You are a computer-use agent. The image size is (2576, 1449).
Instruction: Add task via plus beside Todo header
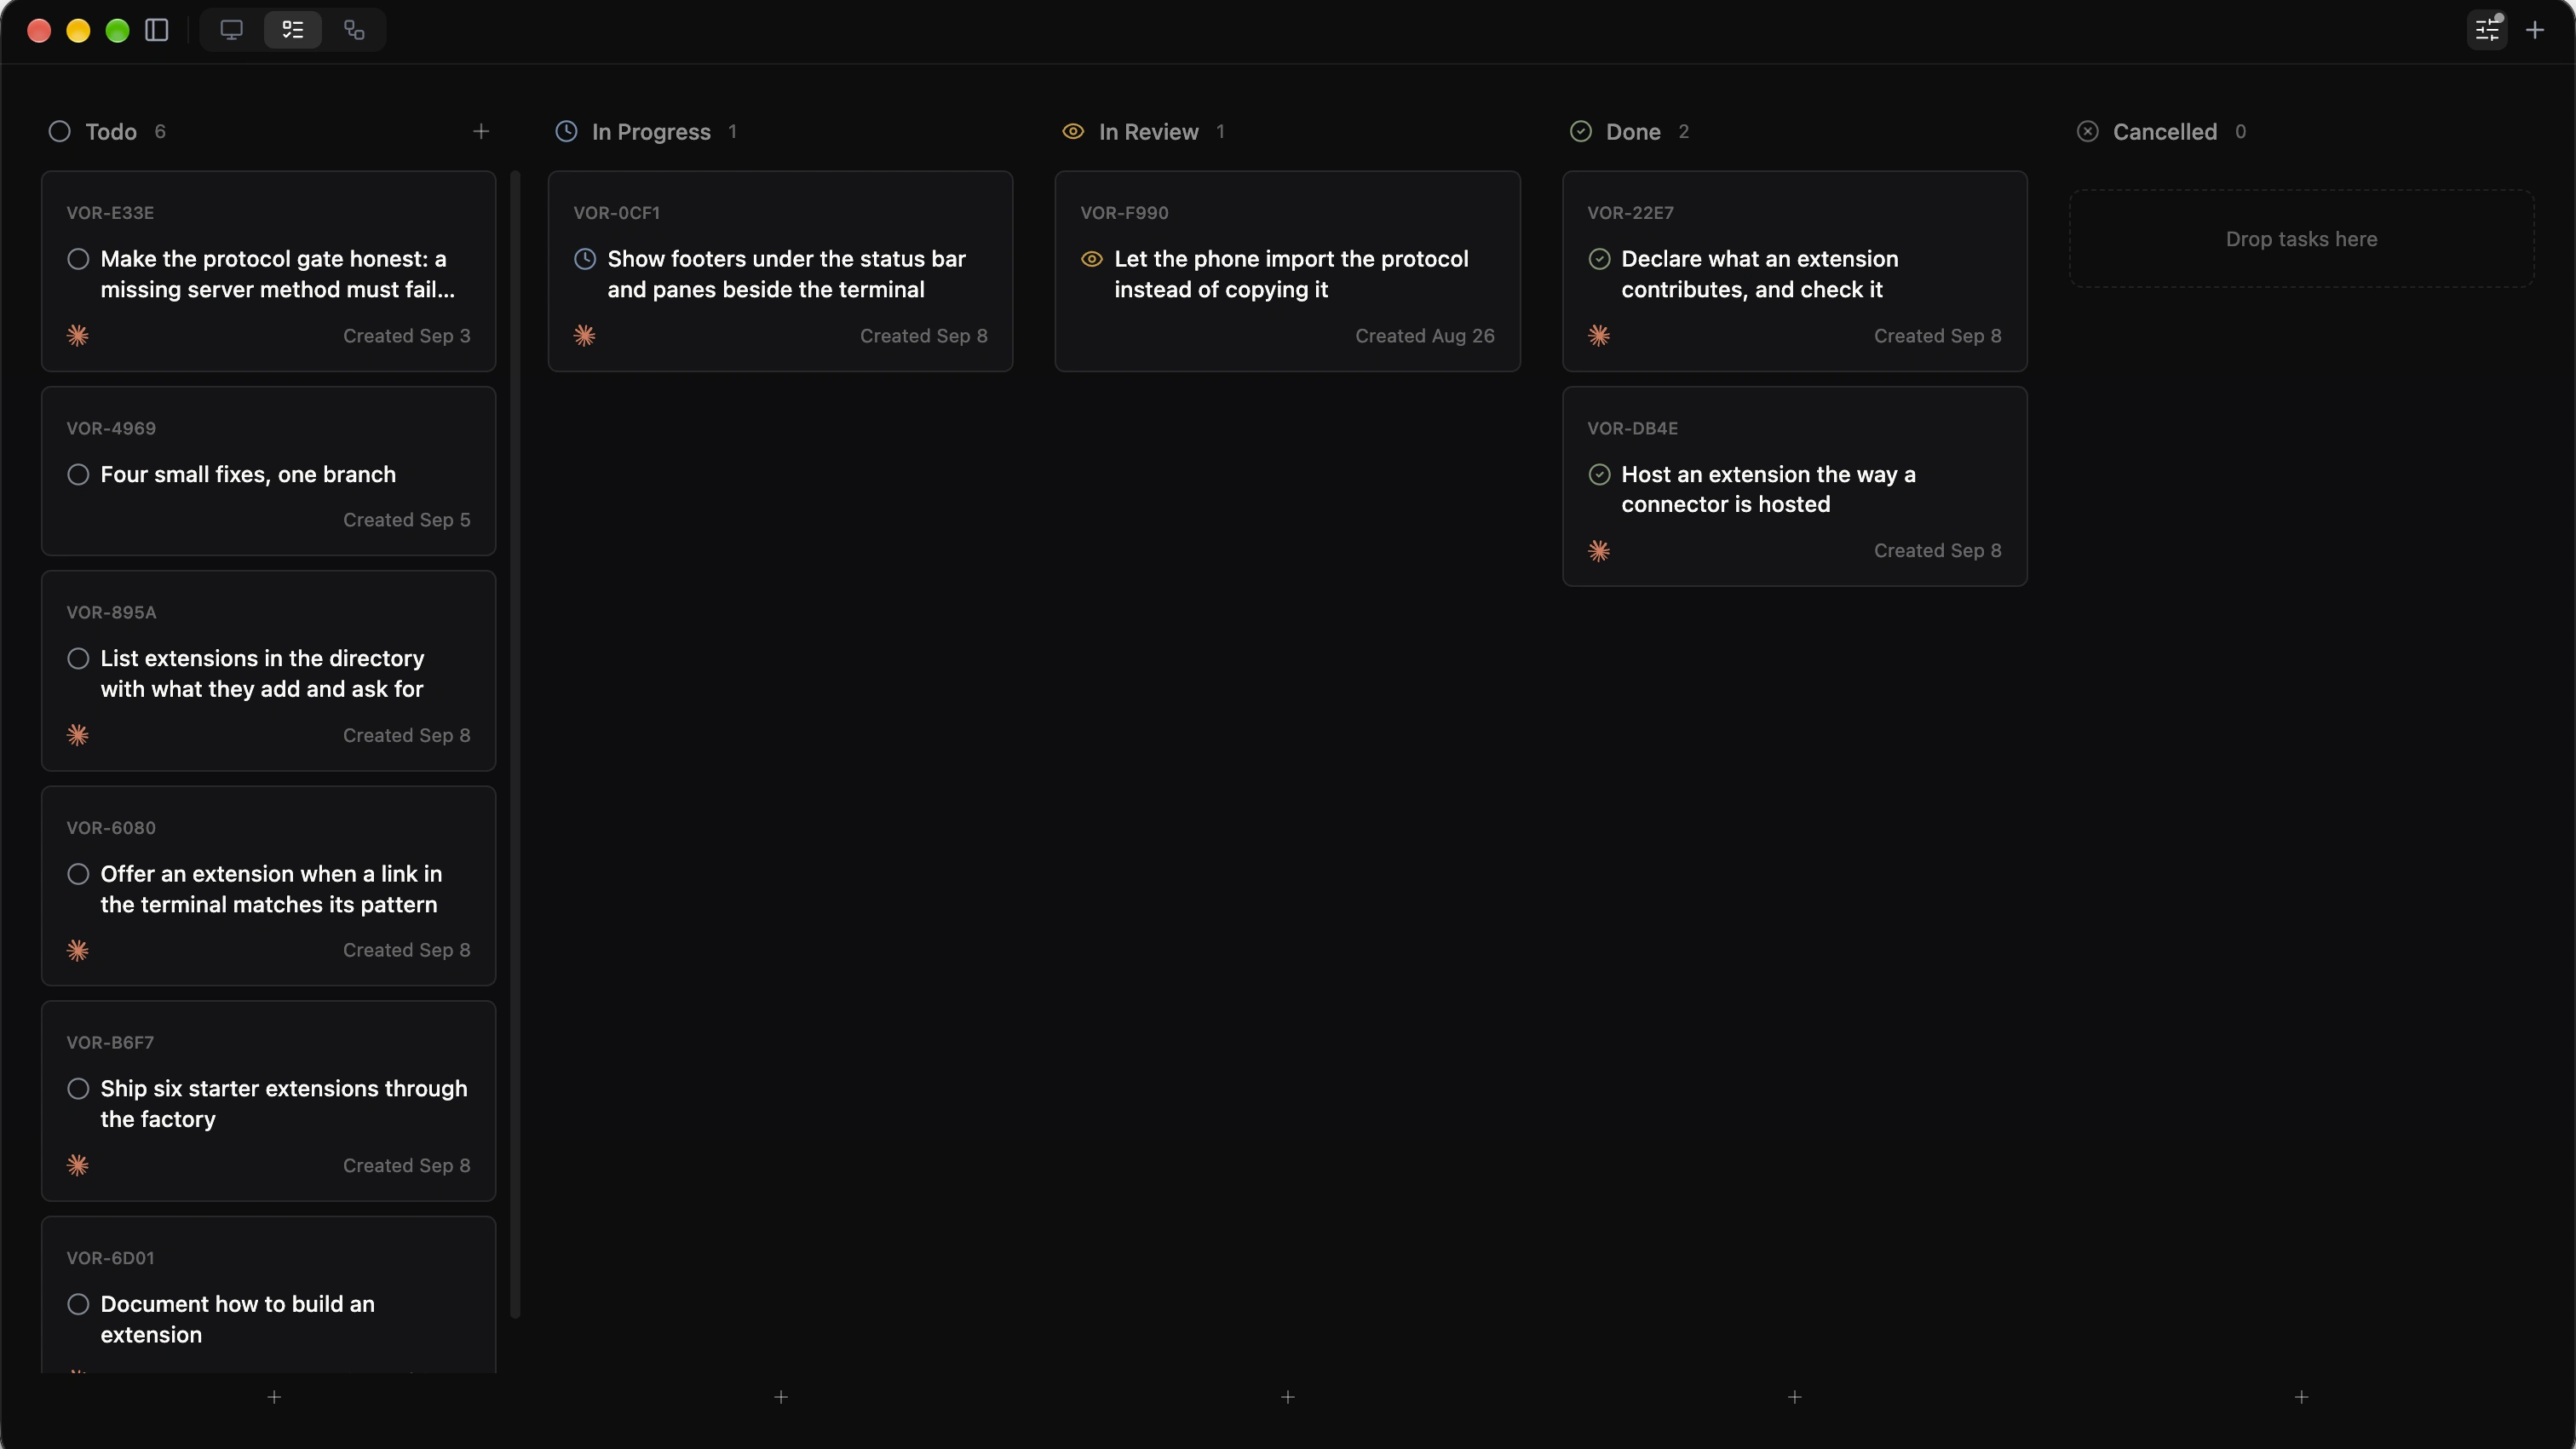[x=481, y=131]
